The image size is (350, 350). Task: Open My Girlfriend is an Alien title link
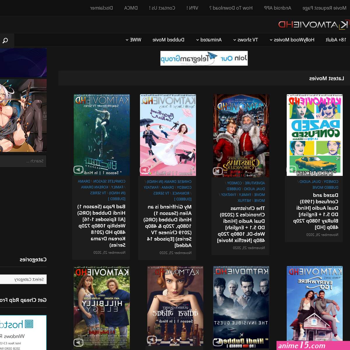point(168,226)
